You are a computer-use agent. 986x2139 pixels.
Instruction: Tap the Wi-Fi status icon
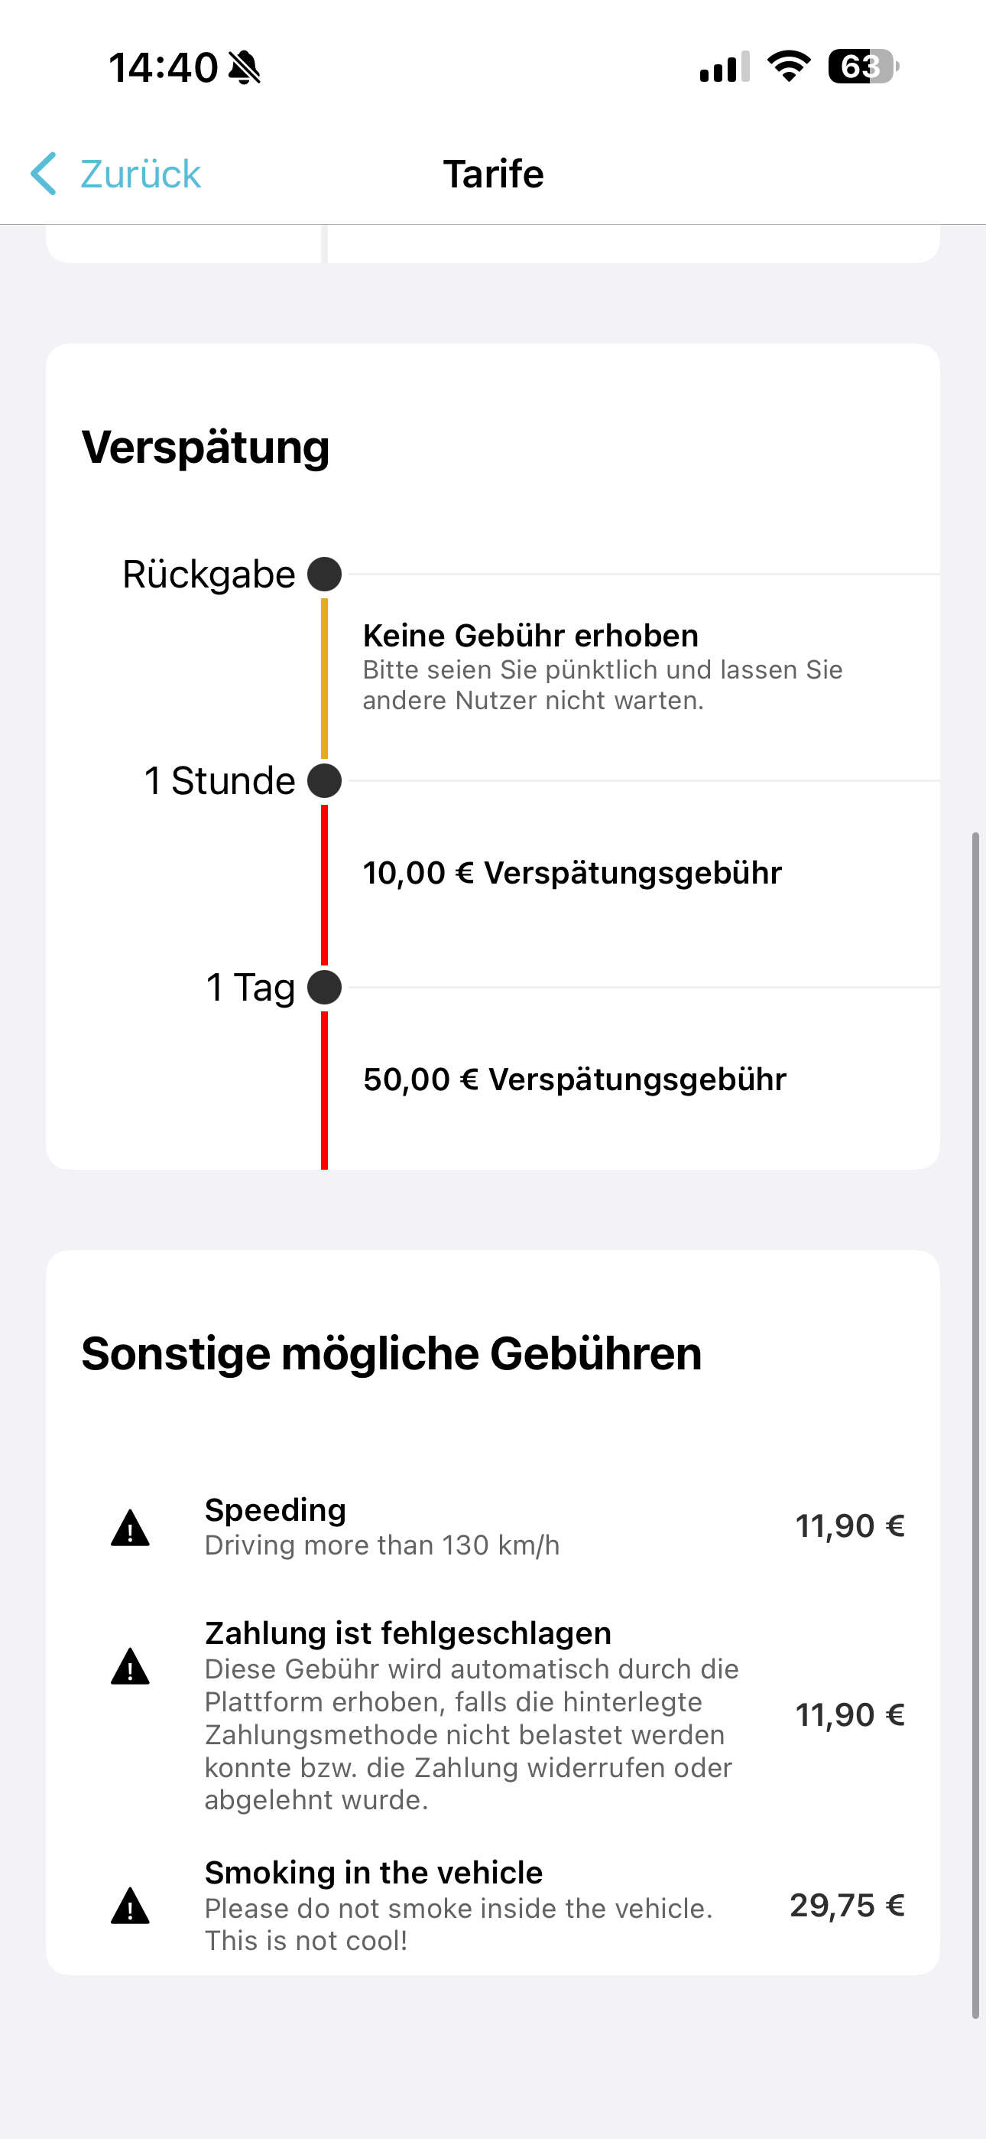click(x=789, y=67)
